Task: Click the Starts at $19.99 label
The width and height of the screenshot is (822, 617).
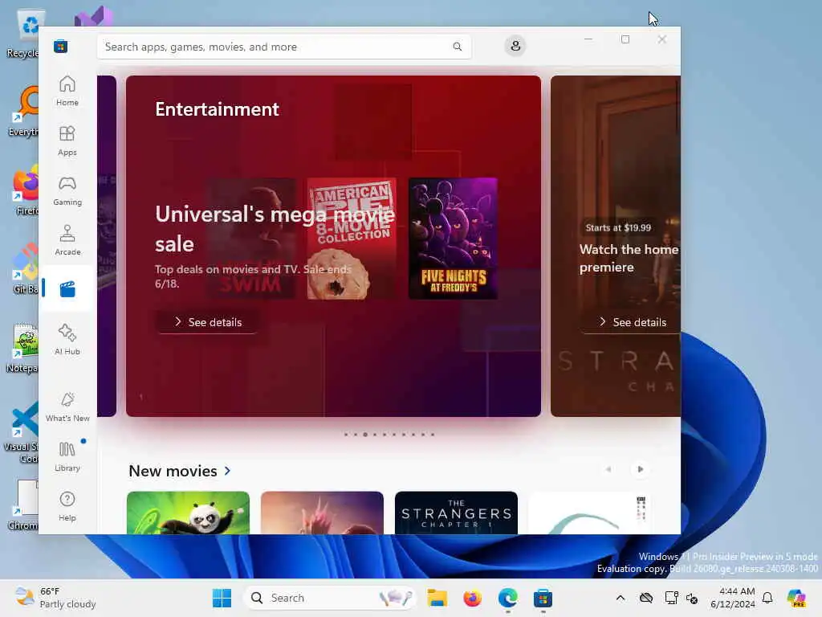Action: coord(618,227)
